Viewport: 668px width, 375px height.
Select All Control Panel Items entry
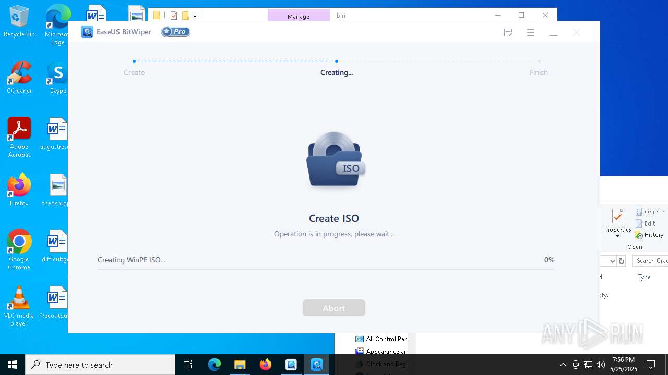pos(381,339)
